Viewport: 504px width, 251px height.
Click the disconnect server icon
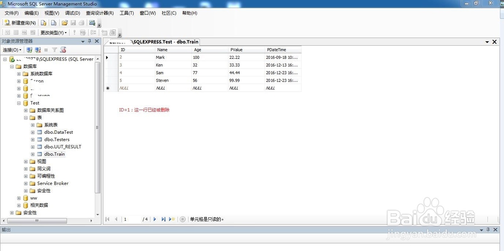(x=38, y=50)
